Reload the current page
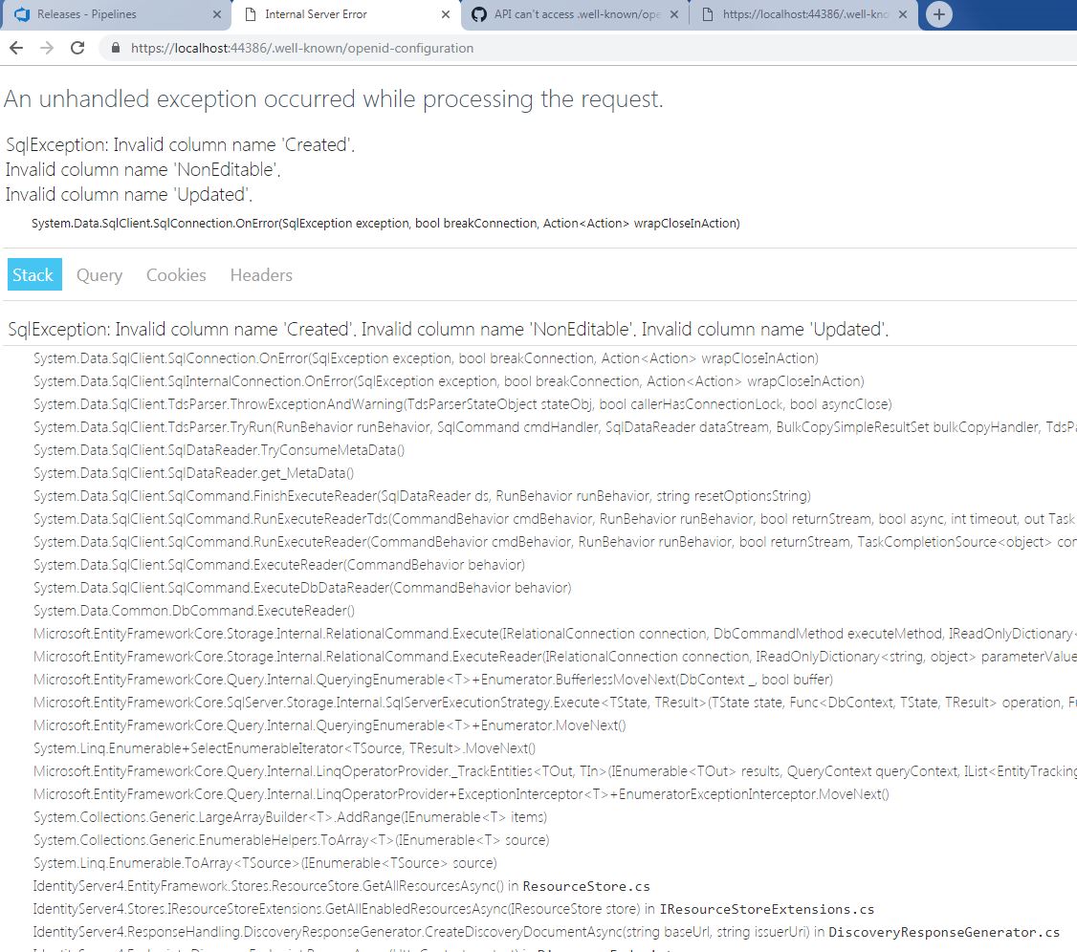The width and height of the screenshot is (1077, 952). point(77,48)
